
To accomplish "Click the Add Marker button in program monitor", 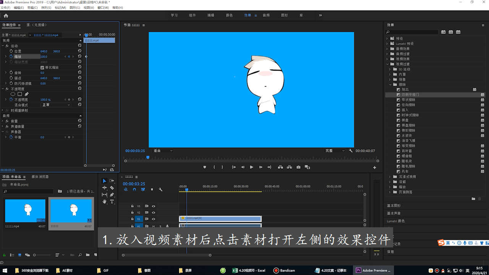I will point(204,167).
